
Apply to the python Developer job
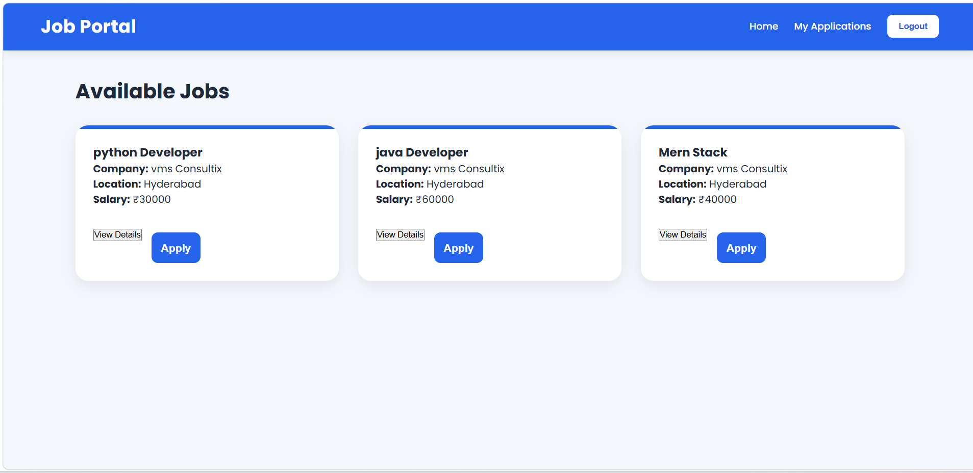pos(176,248)
